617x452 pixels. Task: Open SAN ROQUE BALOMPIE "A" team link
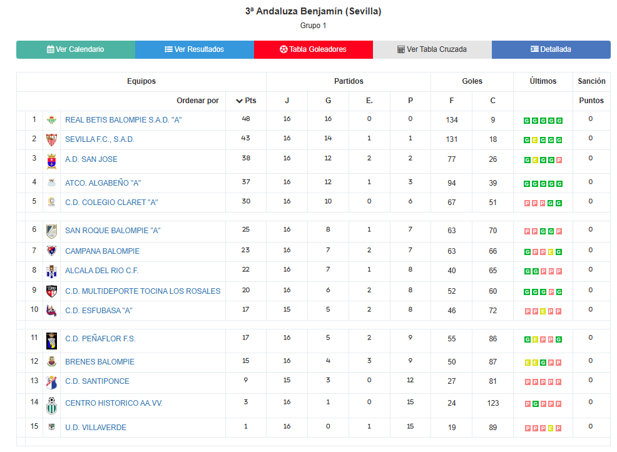[113, 231]
